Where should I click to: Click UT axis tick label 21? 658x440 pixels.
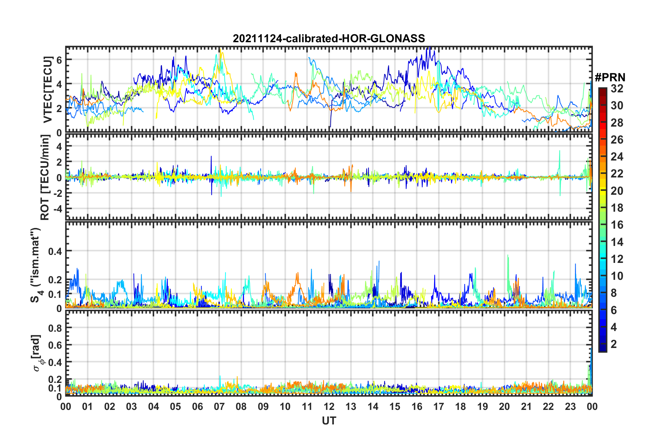pos(527,406)
